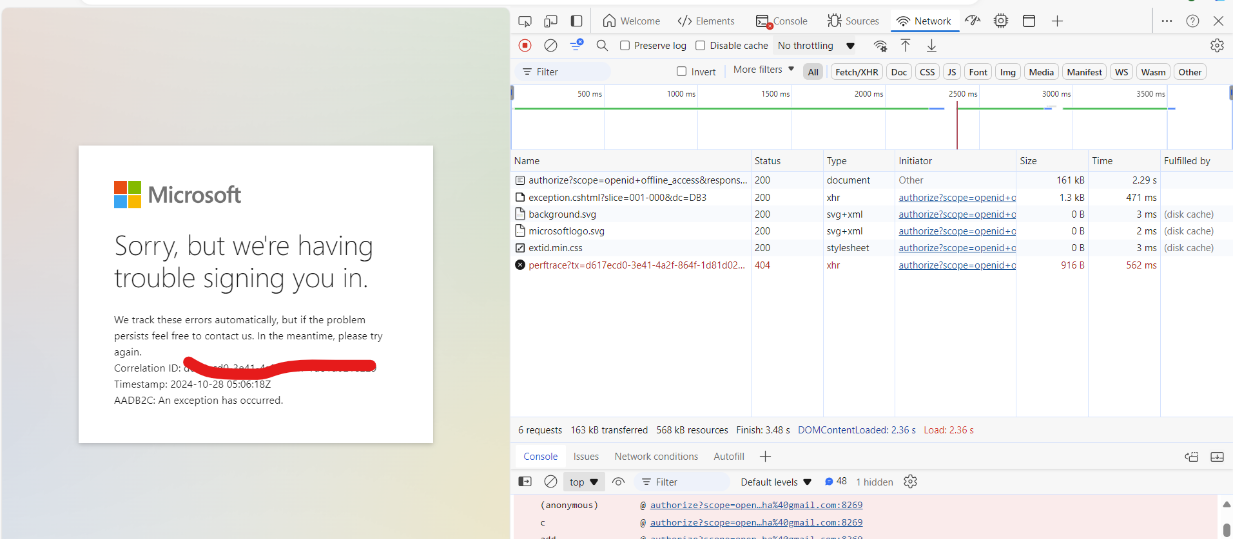
Task: Activate the inspect element picker icon
Action: click(525, 21)
